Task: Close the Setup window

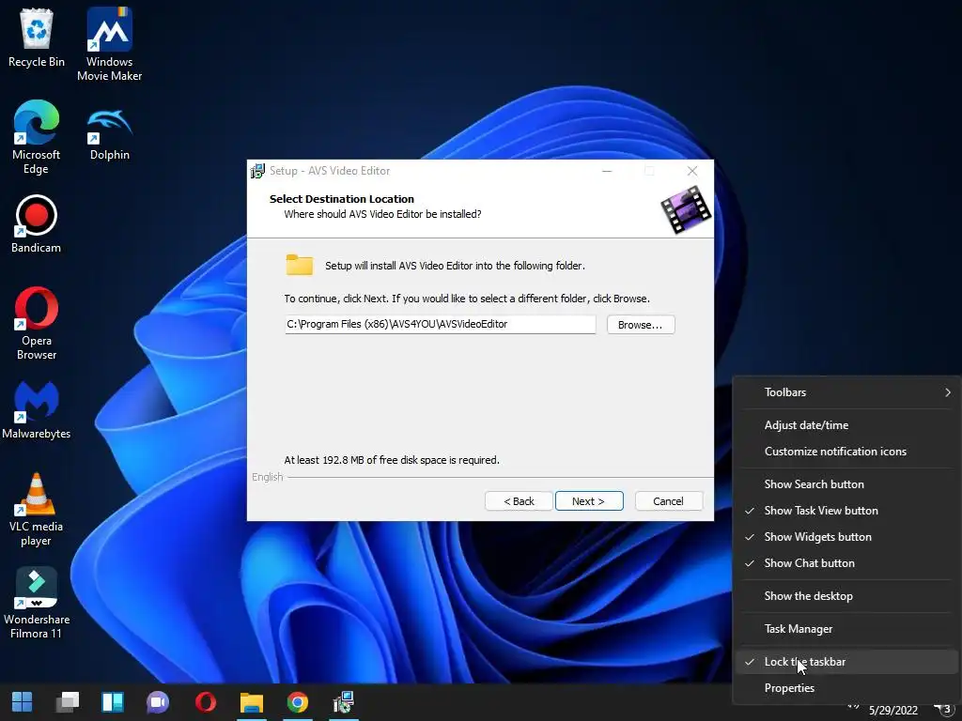Action: click(692, 171)
